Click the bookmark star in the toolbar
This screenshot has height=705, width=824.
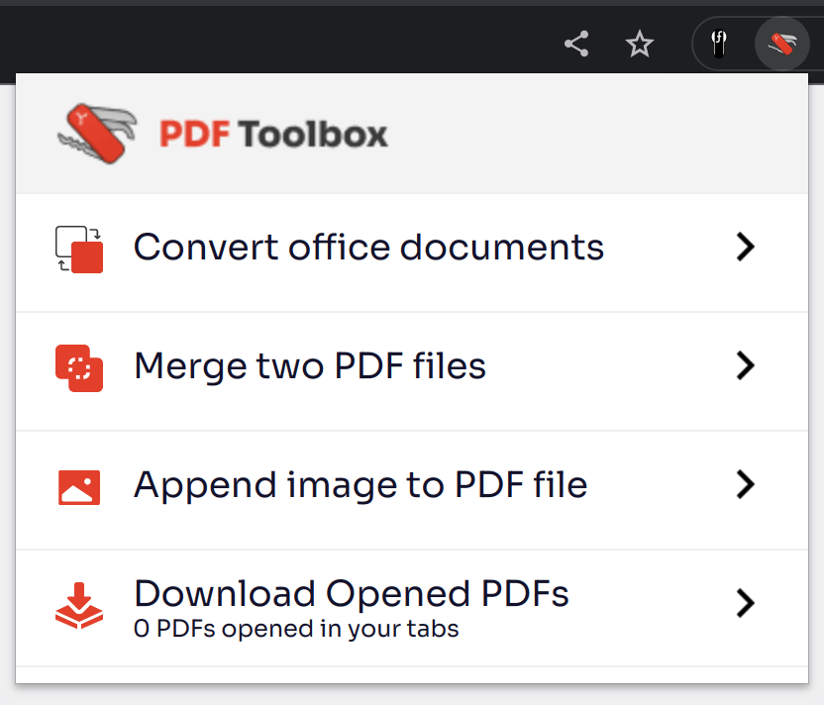tap(639, 44)
